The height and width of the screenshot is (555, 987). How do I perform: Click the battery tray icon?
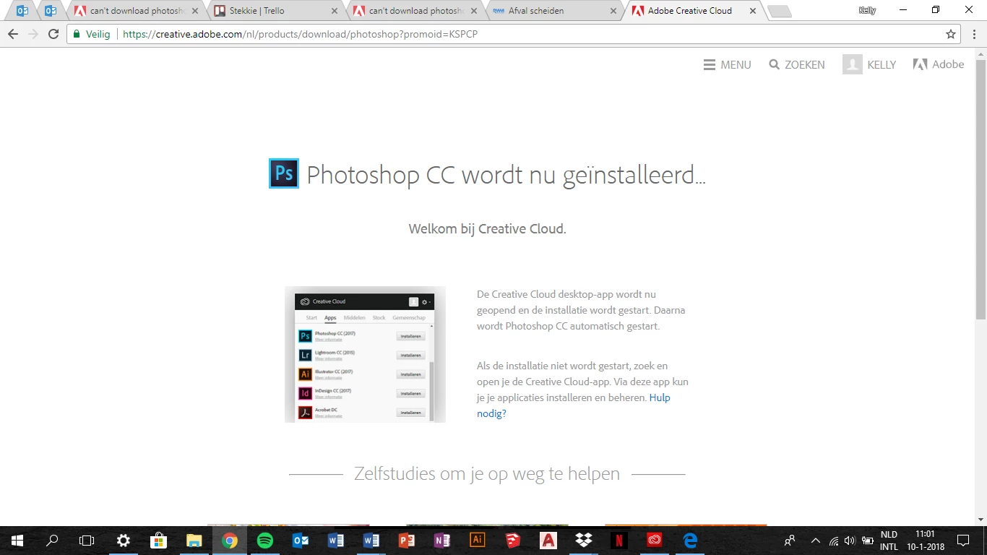point(868,541)
